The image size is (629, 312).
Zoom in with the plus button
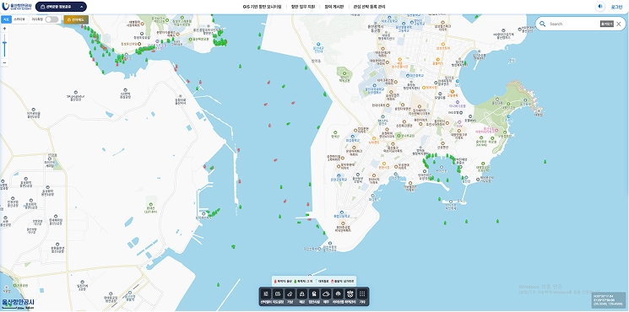tap(4, 29)
